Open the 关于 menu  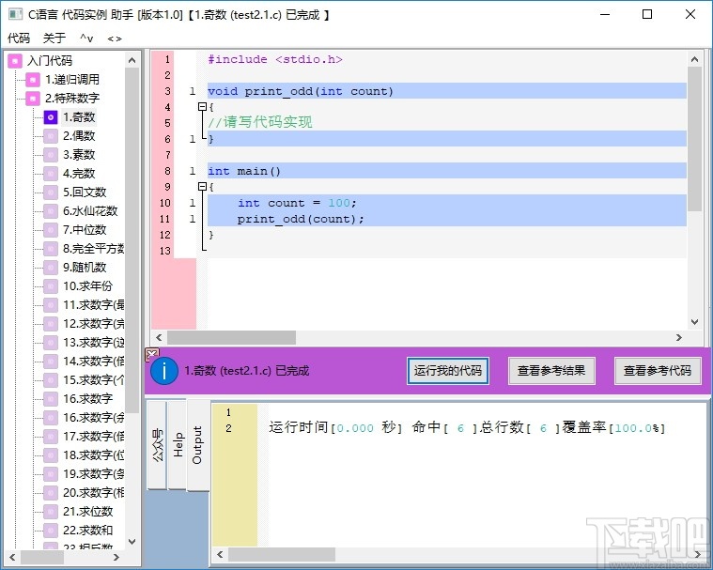coord(54,39)
